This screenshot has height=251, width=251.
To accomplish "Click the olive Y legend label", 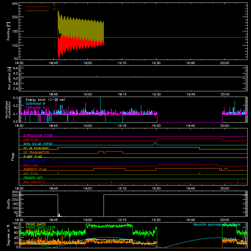I will pos(54,10).
